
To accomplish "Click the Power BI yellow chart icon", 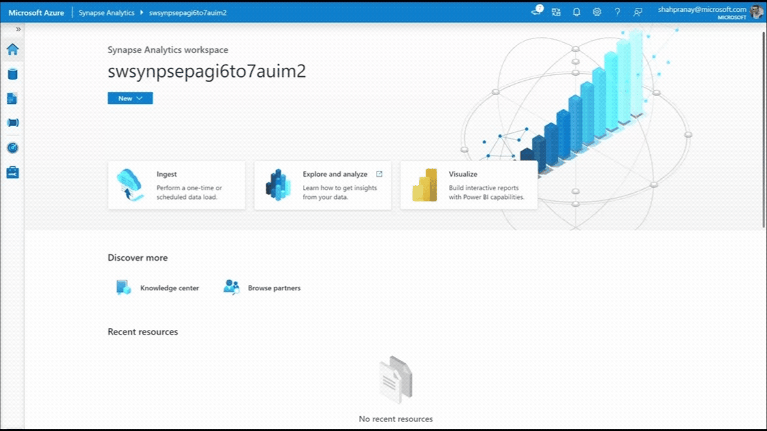I will pyautogui.click(x=424, y=185).
